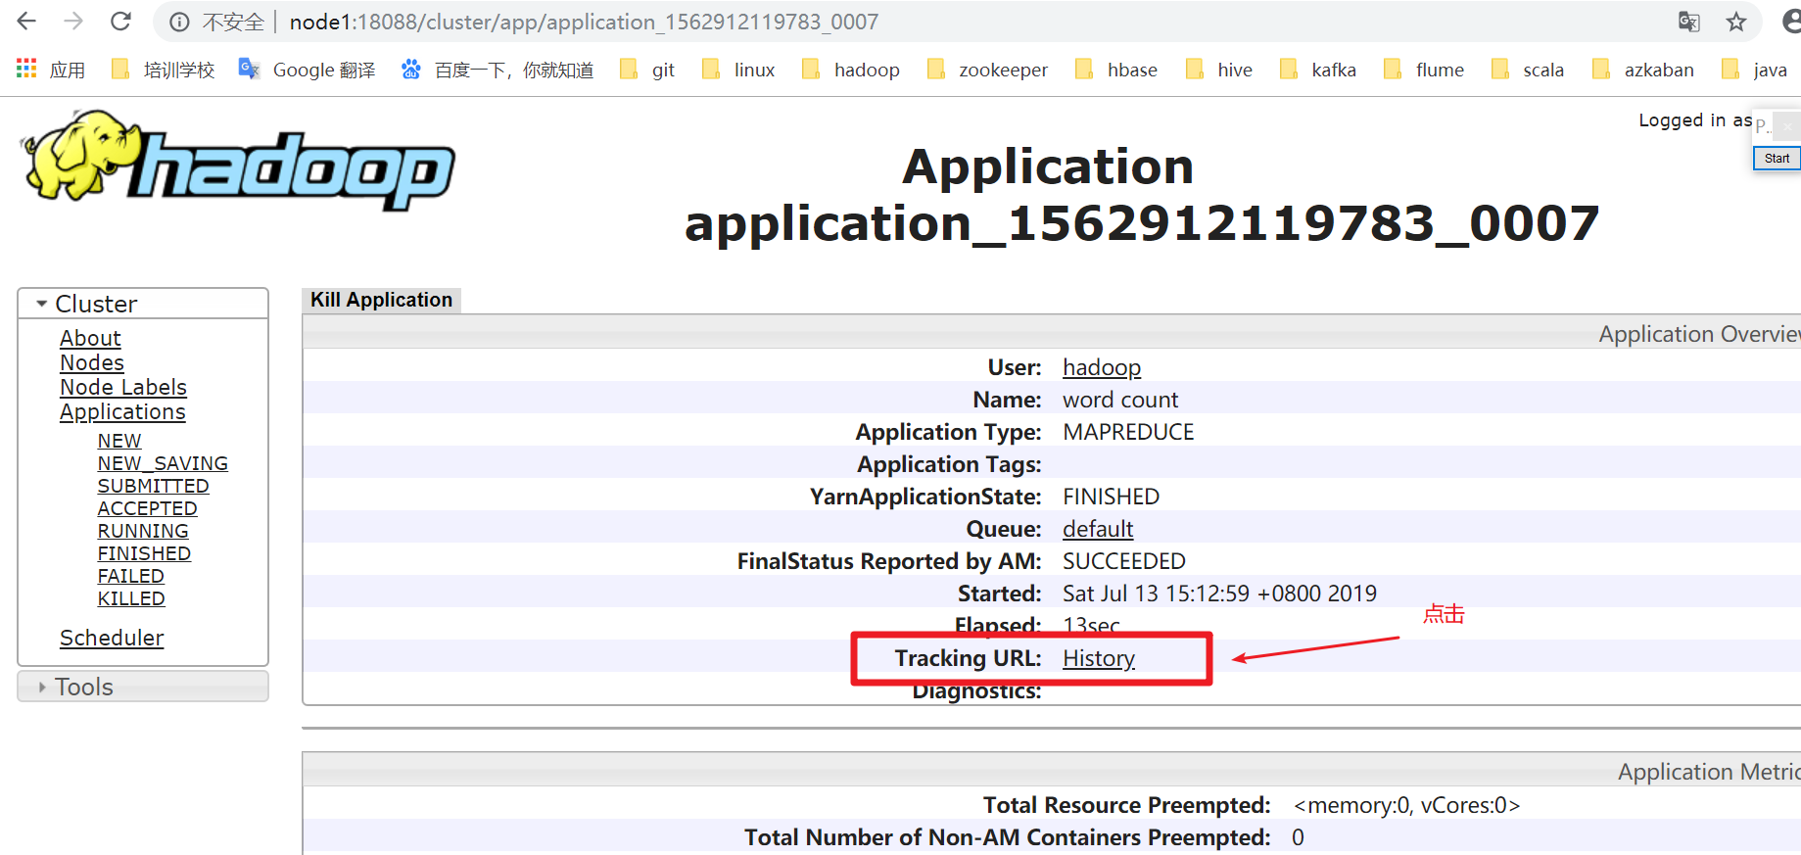This screenshot has height=855, width=1801.
Task: Filter applications by NEW_SAVING state
Action: [163, 463]
